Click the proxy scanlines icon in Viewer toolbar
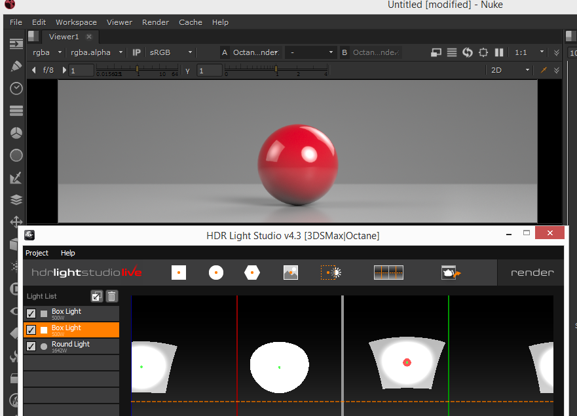The width and height of the screenshot is (577, 416). 452,52
